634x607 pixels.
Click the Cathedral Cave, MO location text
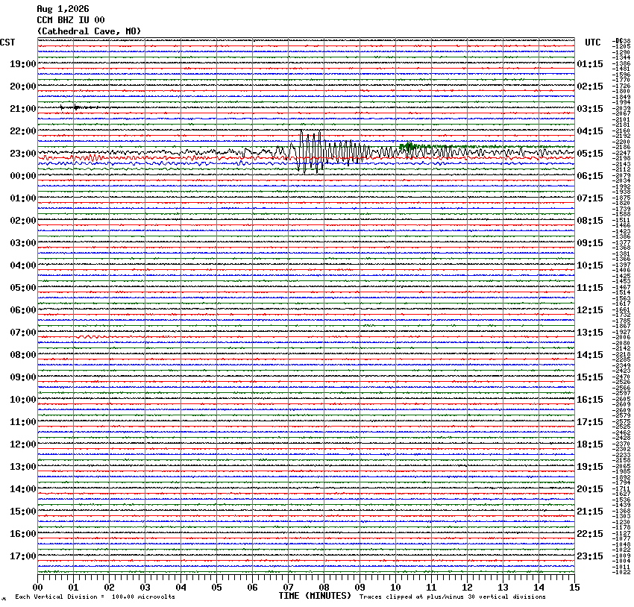(89, 31)
